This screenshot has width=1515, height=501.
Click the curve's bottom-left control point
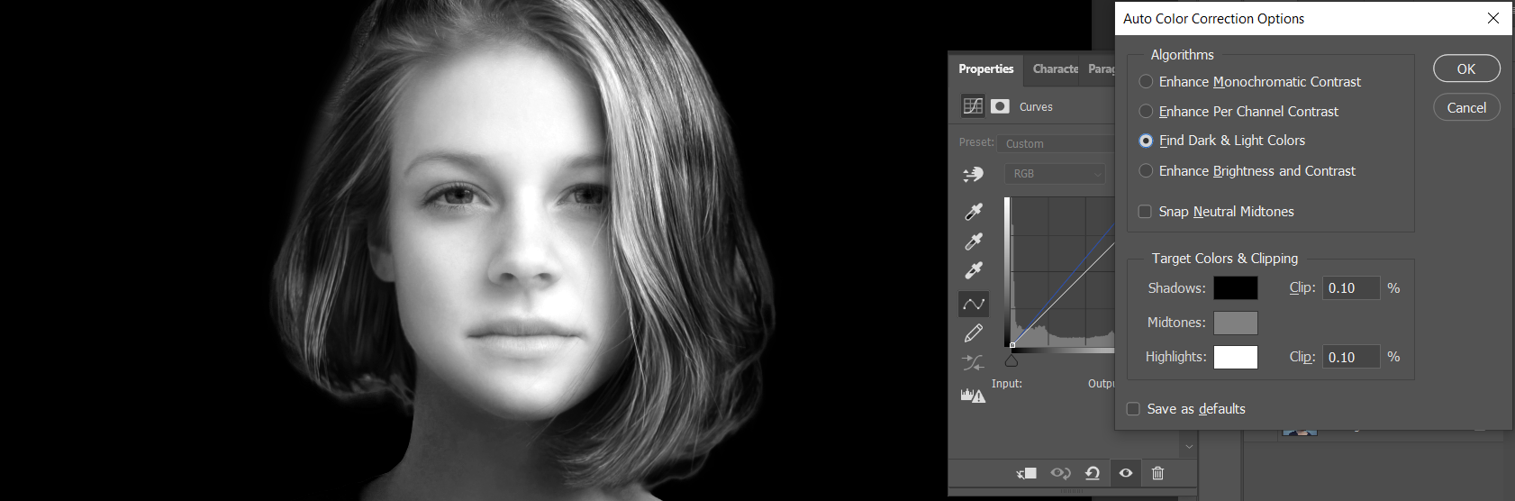click(x=1012, y=345)
